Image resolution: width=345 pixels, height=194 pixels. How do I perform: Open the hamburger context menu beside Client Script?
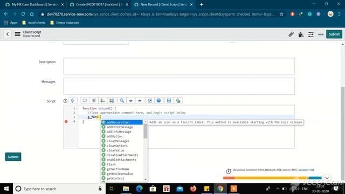[17, 34]
